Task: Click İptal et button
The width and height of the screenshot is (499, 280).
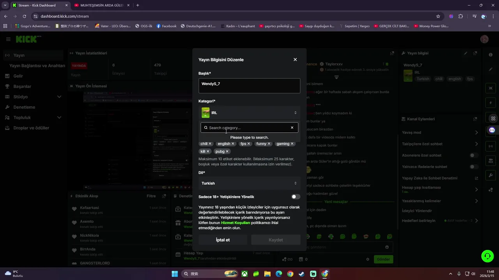Action: [x=223, y=240]
